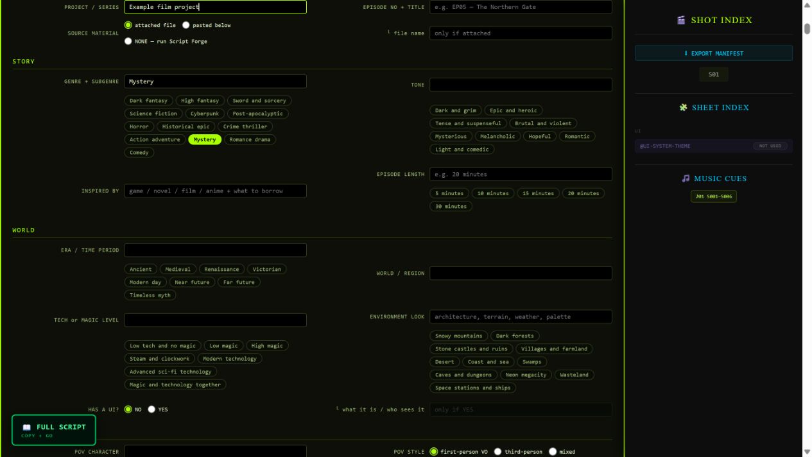Select 'Advanced sci-fi technology' chip

click(x=170, y=372)
